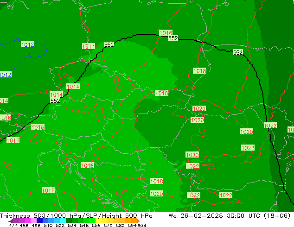The image size is (294, 227).
Task: Click the UTC text in the caption
Action: pyautogui.click(x=254, y=216)
